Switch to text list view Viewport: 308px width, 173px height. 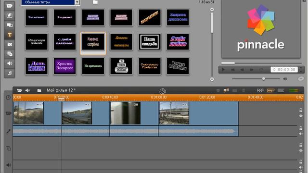[x=281, y=90]
